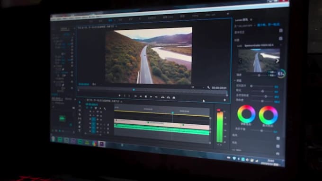Toggle the Color Wheels section checkbox
322x181 pixels.
tap(278, 146)
